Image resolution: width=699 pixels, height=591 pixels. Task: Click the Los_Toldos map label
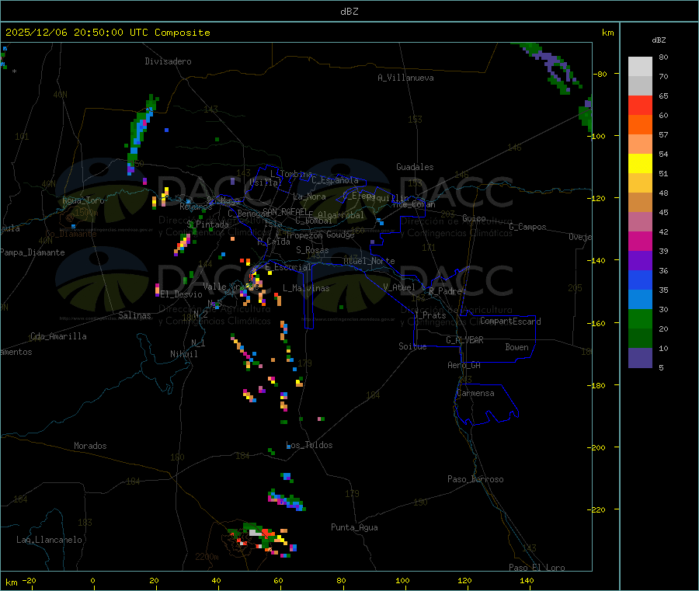(309, 445)
